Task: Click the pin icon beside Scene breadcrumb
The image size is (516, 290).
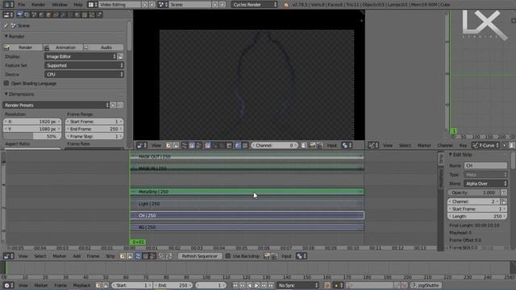Action: 6,25
